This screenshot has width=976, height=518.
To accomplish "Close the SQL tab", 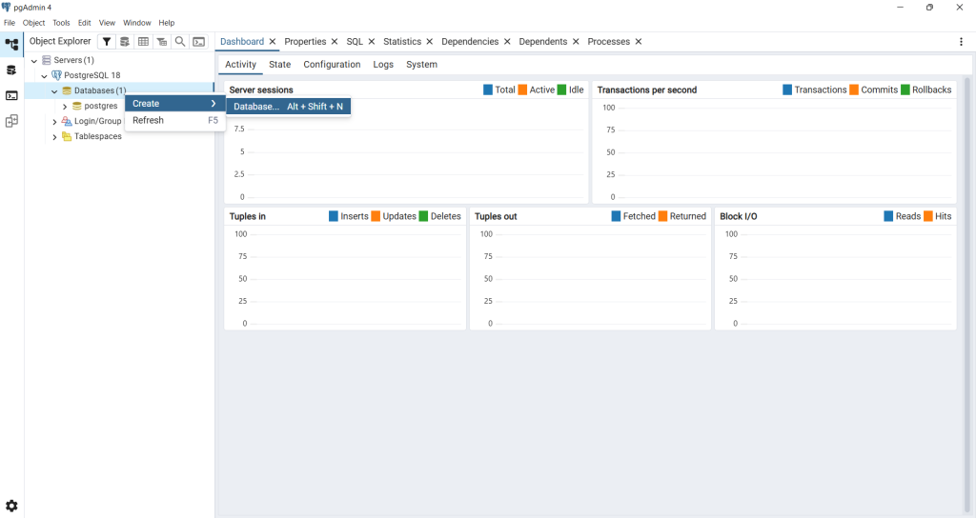I will [371, 42].
